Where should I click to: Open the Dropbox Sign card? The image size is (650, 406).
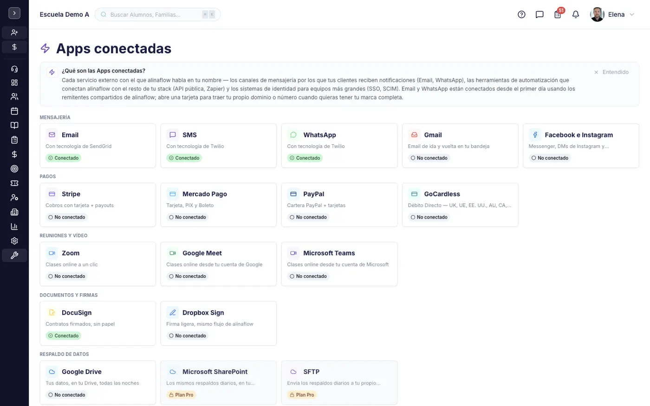coord(219,323)
